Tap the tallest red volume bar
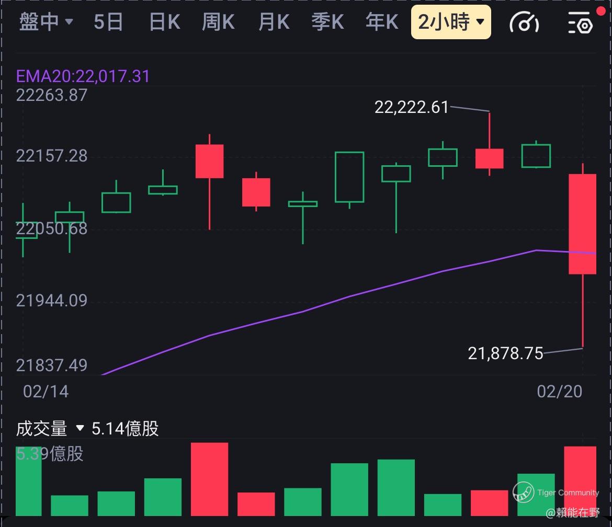Viewport: 612px width, 527px height. click(209, 478)
